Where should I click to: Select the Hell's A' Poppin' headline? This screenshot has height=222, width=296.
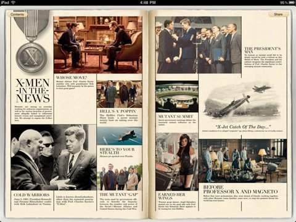118,111
